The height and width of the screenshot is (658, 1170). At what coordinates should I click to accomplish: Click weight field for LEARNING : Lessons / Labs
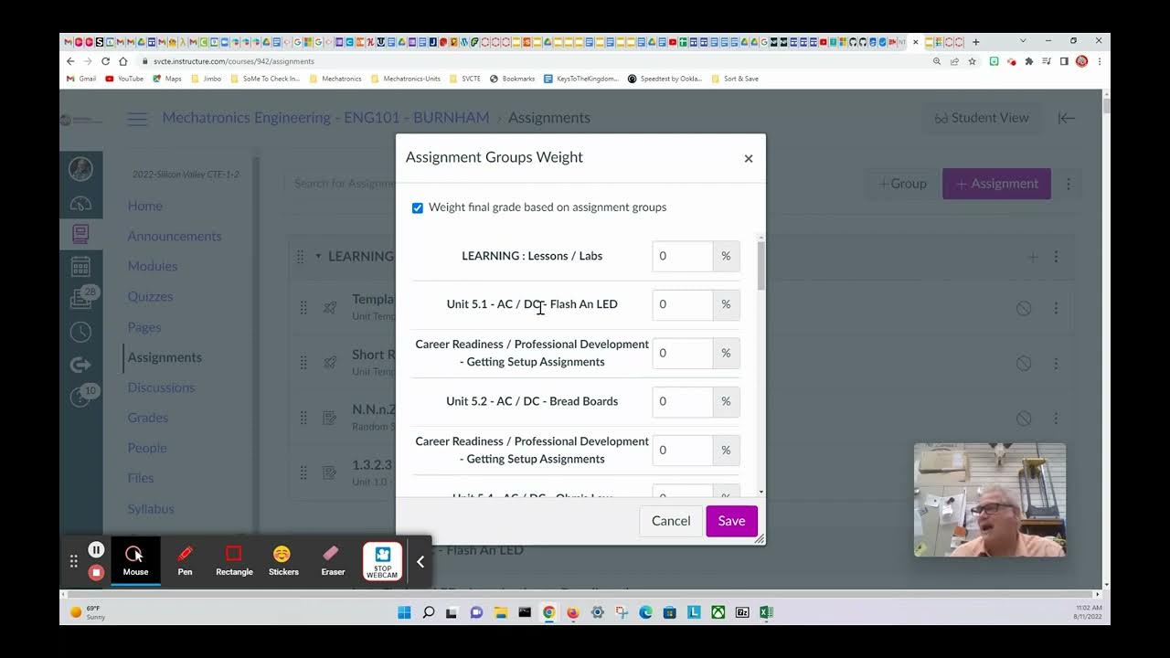point(682,256)
